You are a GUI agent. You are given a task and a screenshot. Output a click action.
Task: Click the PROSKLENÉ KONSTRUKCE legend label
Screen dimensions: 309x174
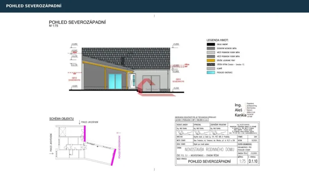pos(224,72)
